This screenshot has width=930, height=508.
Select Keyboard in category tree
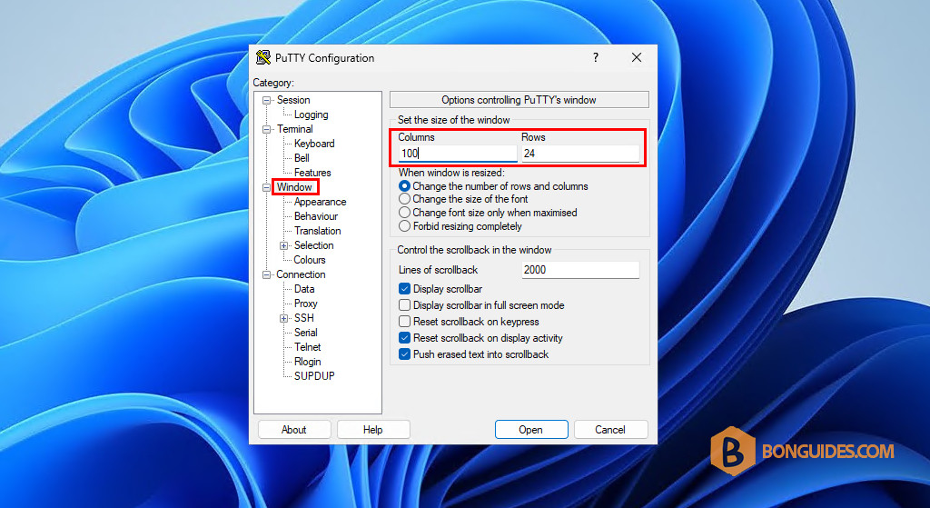[x=314, y=144]
